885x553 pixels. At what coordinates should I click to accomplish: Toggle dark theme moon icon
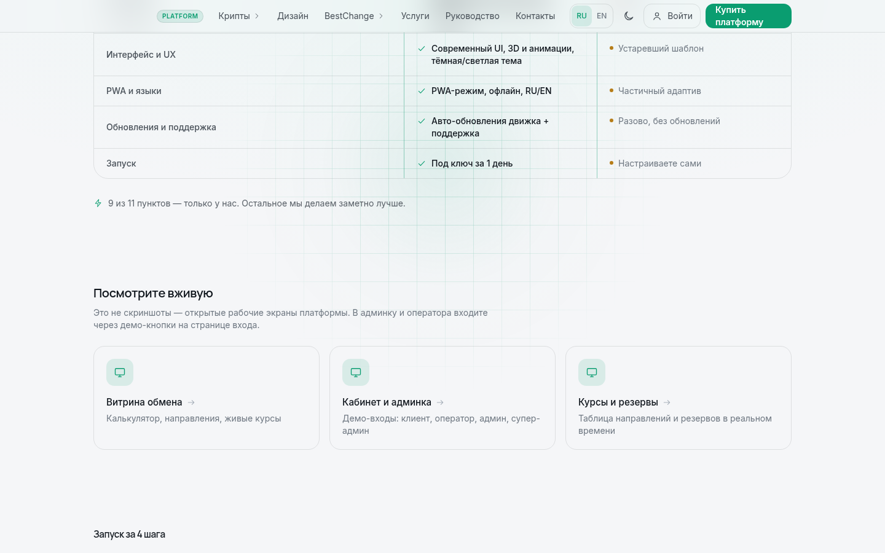point(629,16)
